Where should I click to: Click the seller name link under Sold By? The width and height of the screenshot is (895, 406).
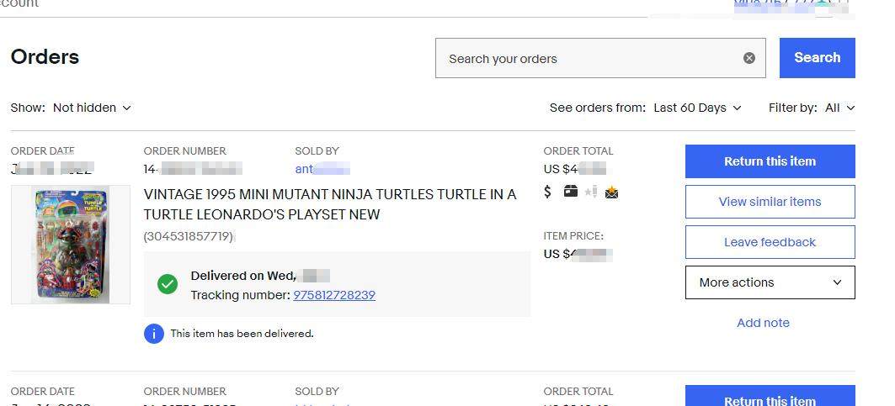click(322, 169)
